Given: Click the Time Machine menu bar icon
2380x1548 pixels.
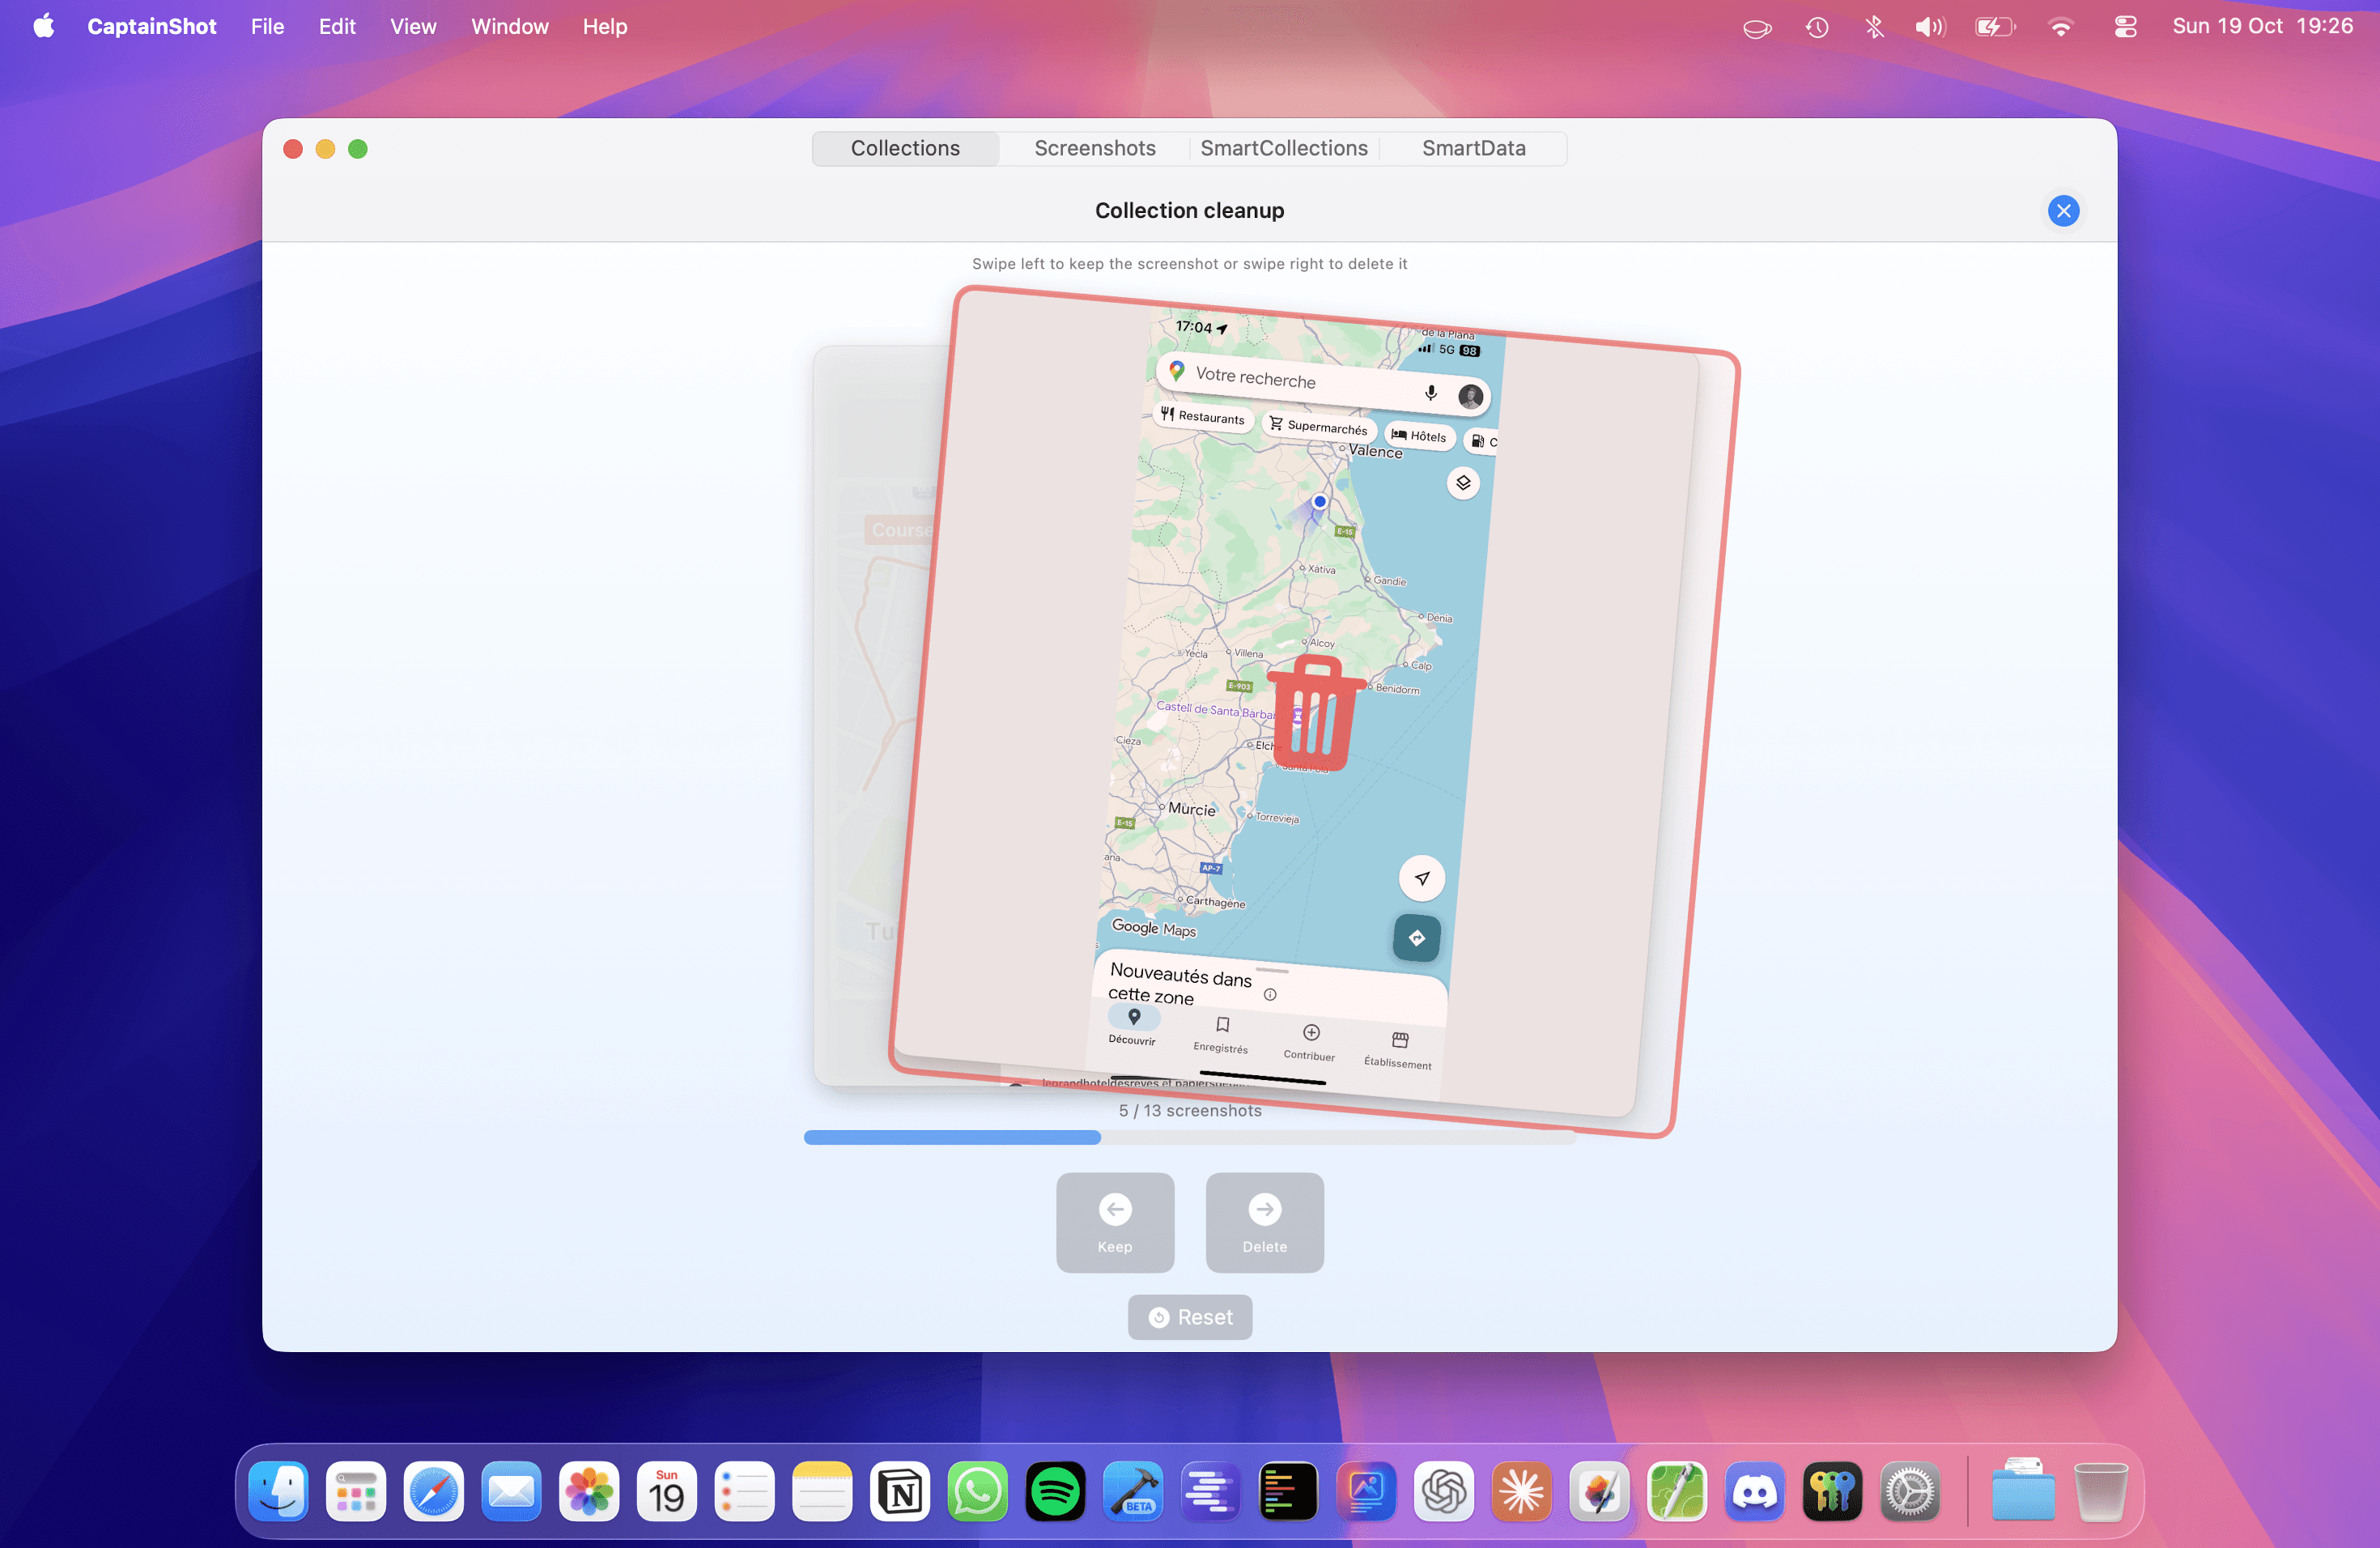Looking at the screenshot, I should (1817, 27).
